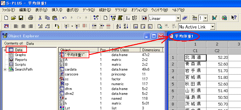Click the Paste clipboard icon

point(55,18)
